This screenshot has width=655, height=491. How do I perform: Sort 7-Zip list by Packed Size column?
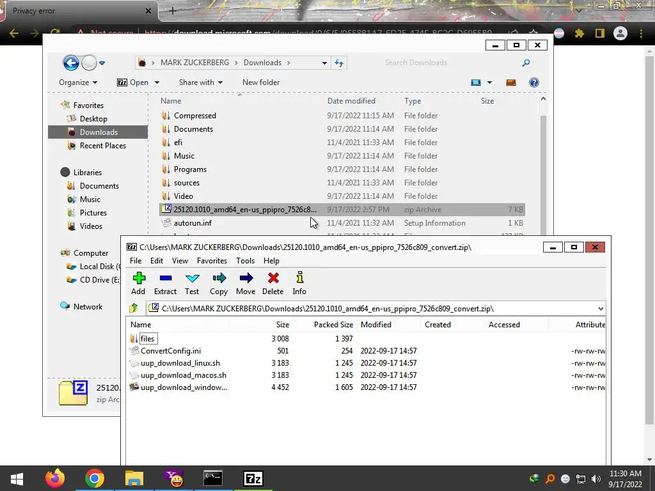333,324
